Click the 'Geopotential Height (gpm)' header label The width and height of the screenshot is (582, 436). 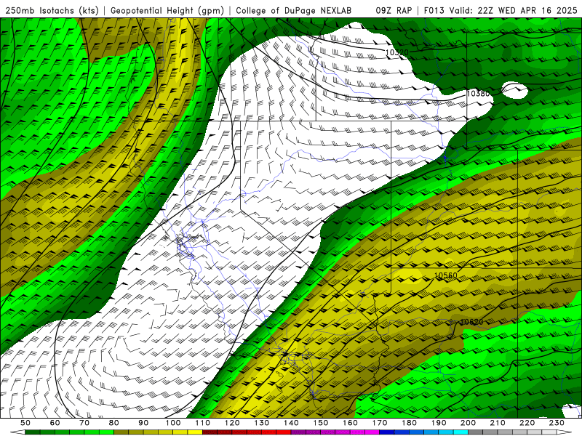167,11
